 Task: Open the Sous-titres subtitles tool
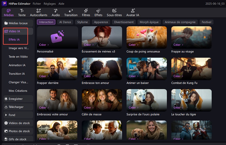[x=114, y=12]
